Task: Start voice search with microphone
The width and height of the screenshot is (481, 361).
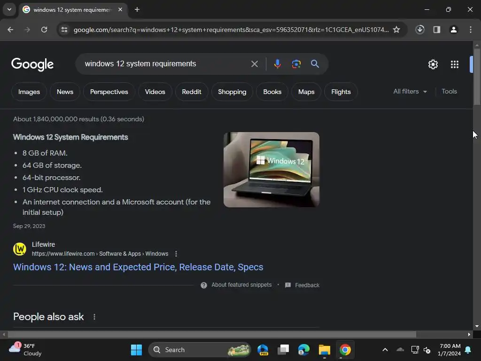Action: click(x=277, y=64)
